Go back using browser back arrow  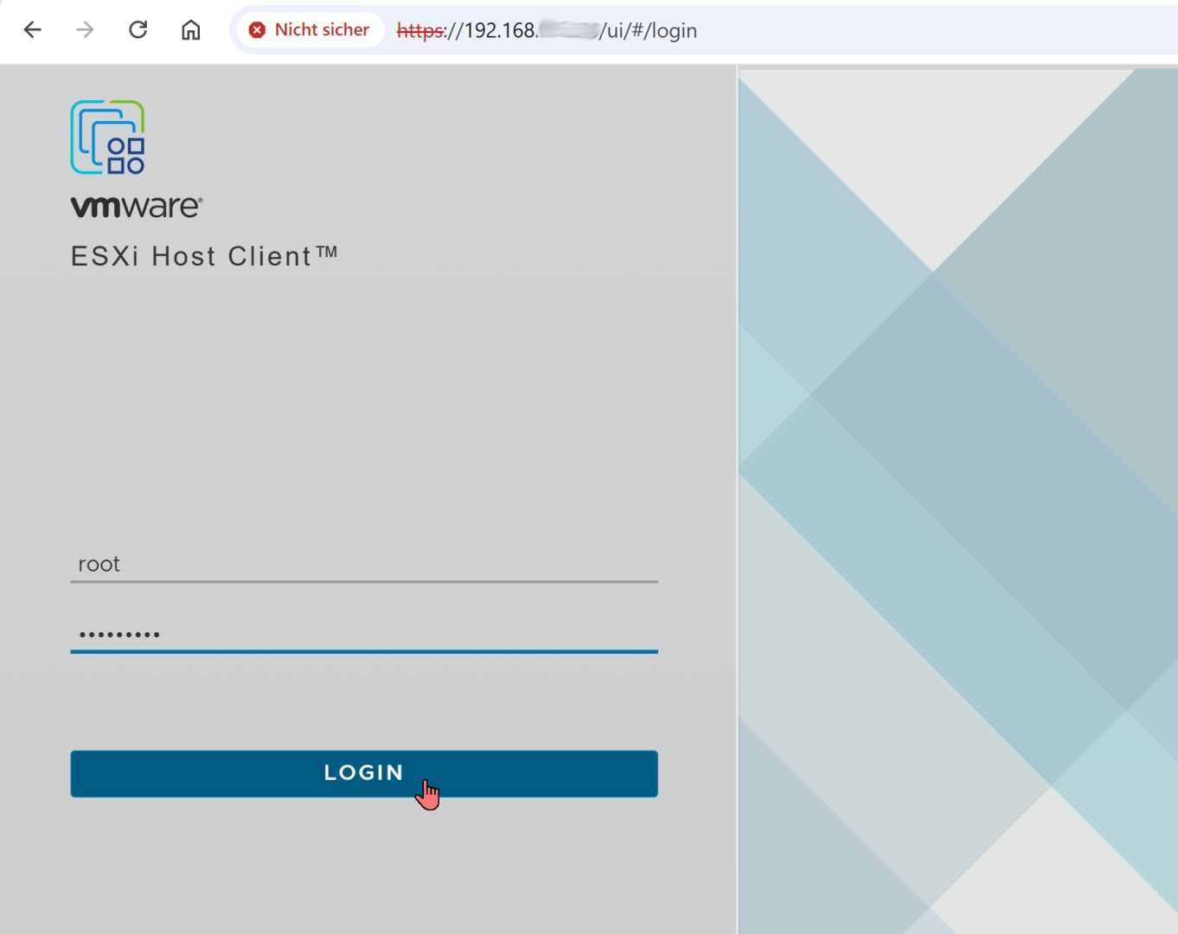[33, 30]
